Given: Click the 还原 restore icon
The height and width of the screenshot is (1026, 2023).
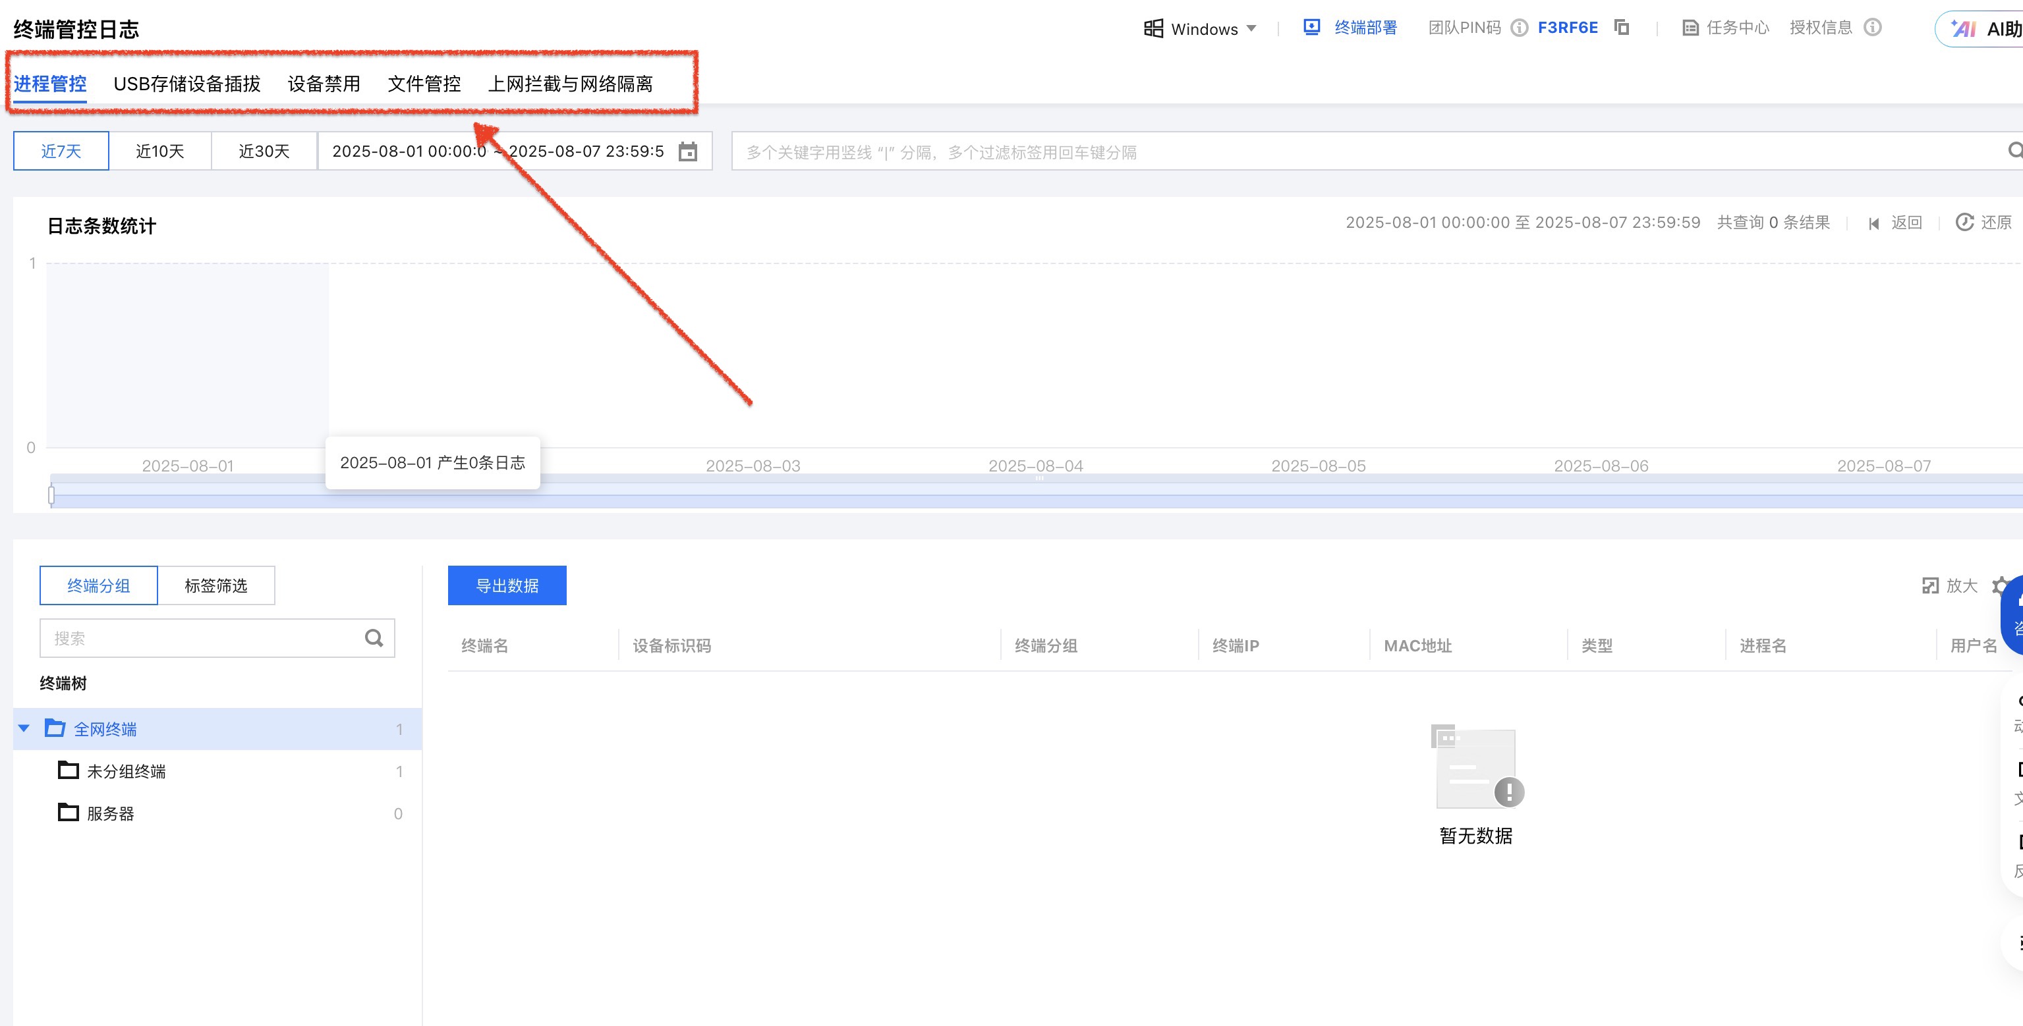Looking at the screenshot, I should 1964,222.
